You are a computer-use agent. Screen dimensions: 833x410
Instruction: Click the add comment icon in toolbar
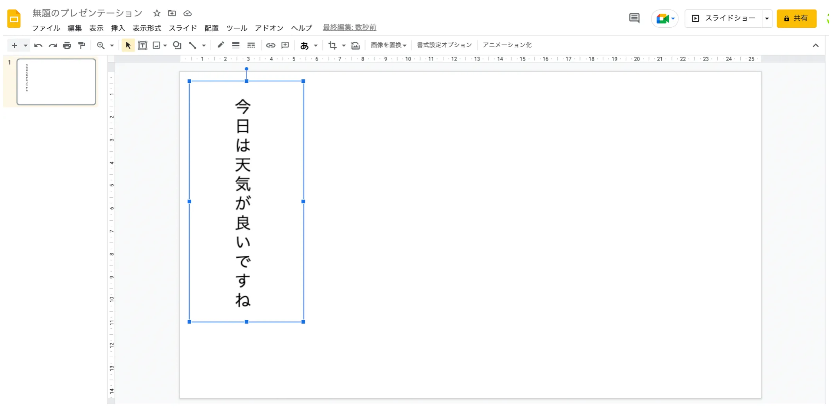pyautogui.click(x=285, y=45)
